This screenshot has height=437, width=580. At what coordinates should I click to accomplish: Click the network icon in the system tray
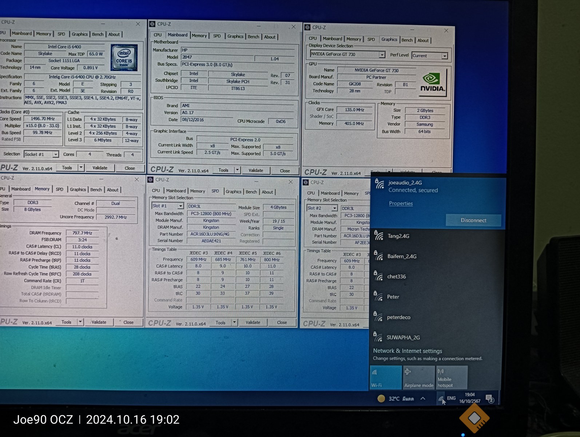pos(441,399)
